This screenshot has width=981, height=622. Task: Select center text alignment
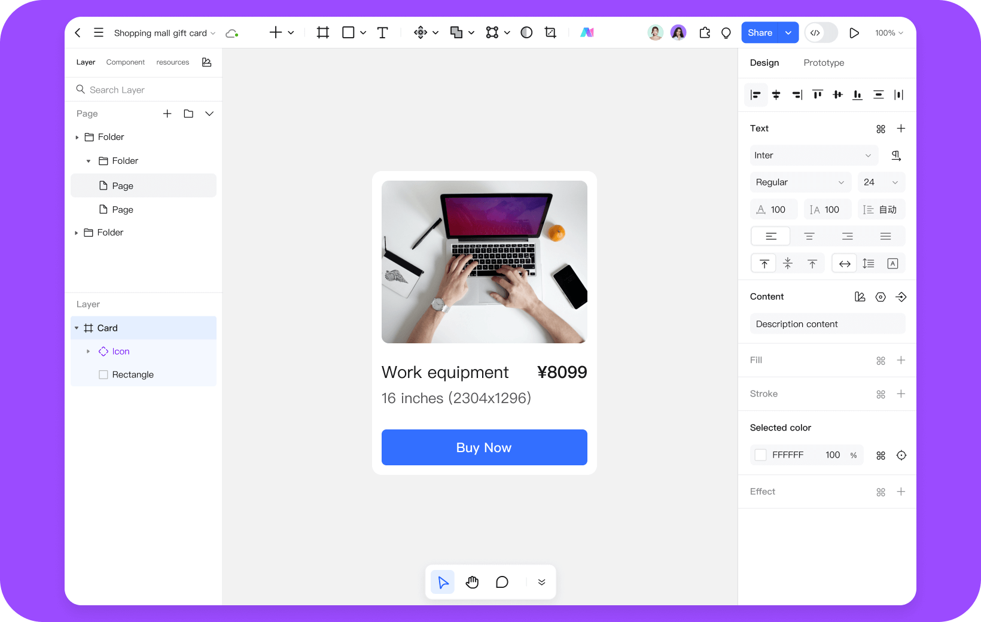click(809, 236)
